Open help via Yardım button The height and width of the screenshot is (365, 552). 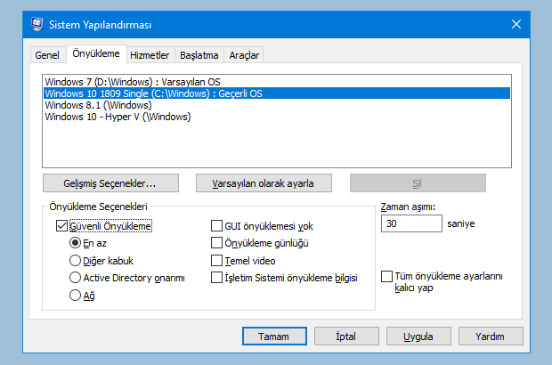point(491,337)
